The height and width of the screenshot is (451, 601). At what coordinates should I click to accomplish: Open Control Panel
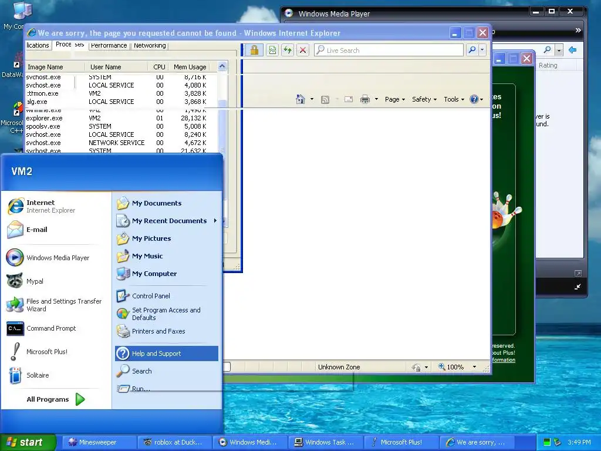click(167, 296)
